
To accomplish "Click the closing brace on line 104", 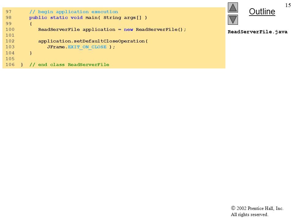I will tap(31, 53).
